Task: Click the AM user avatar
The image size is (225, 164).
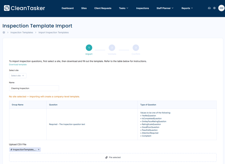Action: coord(221,8)
